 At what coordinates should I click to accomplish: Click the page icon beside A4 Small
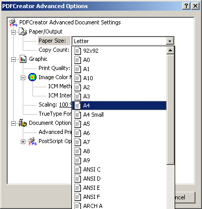point(77,115)
